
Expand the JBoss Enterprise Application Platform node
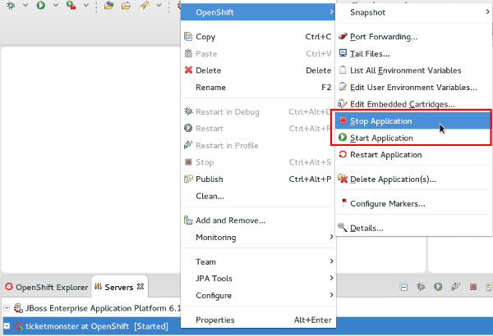click(7, 309)
